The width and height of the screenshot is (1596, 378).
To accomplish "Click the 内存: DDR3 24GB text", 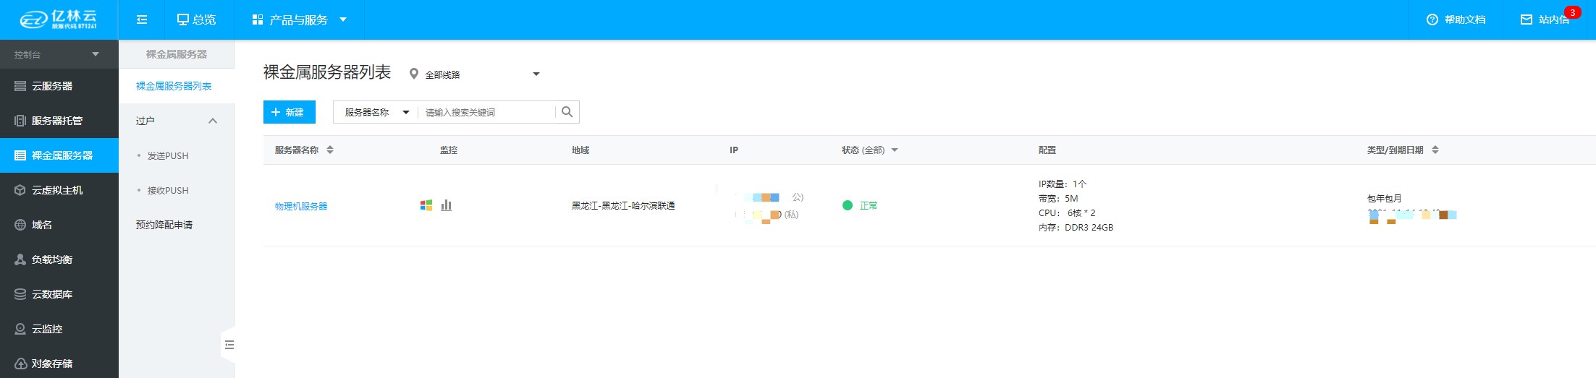I will (x=1076, y=227).
